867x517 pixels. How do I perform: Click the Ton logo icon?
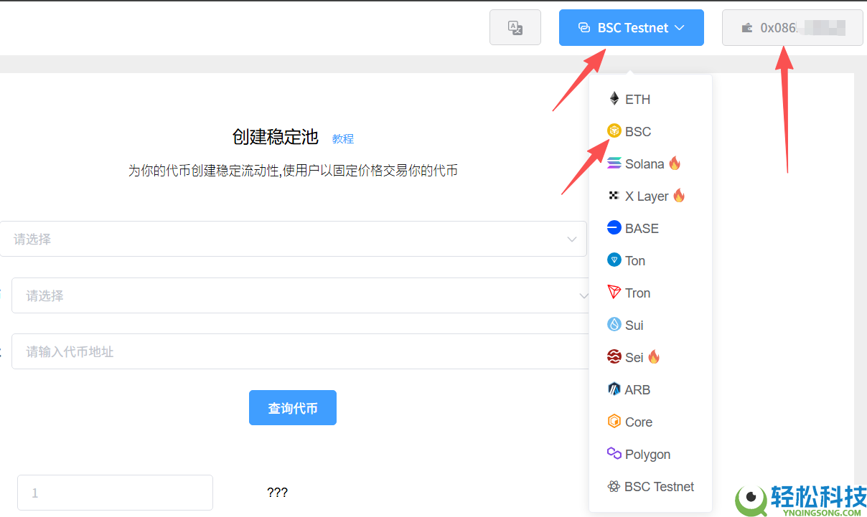click(614, 260)
